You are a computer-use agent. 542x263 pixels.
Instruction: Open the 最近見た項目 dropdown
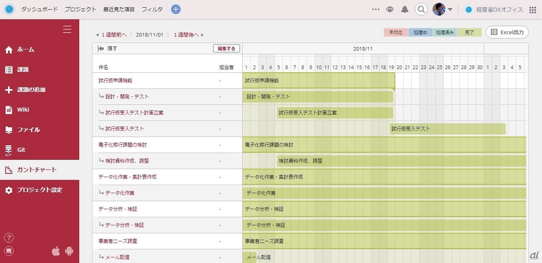point(119,9)
